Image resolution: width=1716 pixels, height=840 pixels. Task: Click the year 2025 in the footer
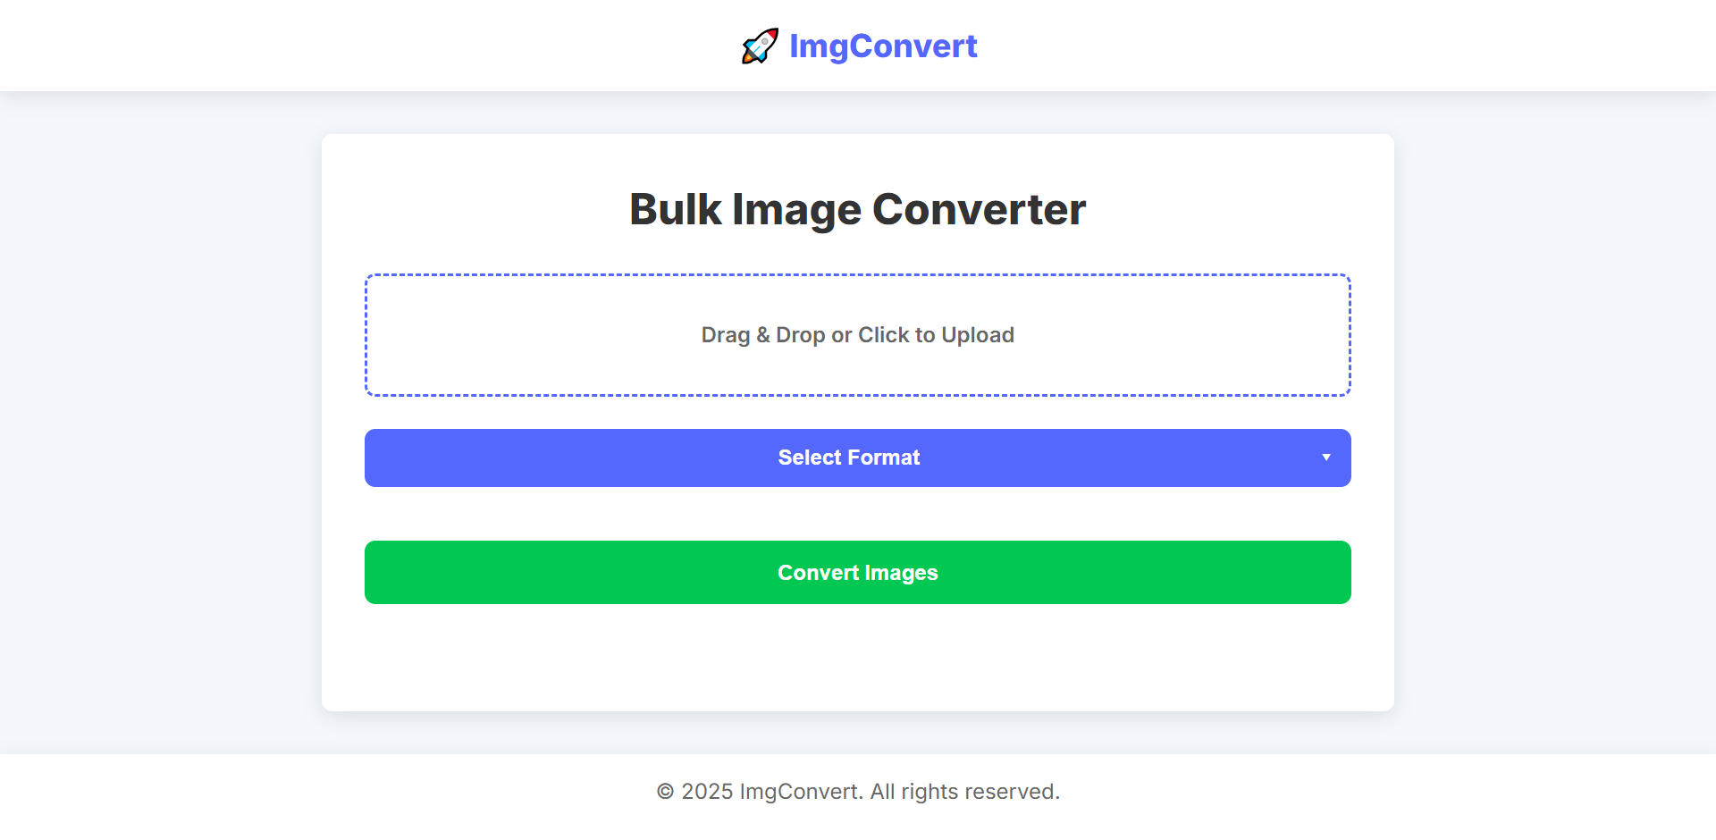707,792
